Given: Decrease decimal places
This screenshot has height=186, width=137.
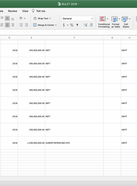Looking at the screenshot, I should coord(91,25).
